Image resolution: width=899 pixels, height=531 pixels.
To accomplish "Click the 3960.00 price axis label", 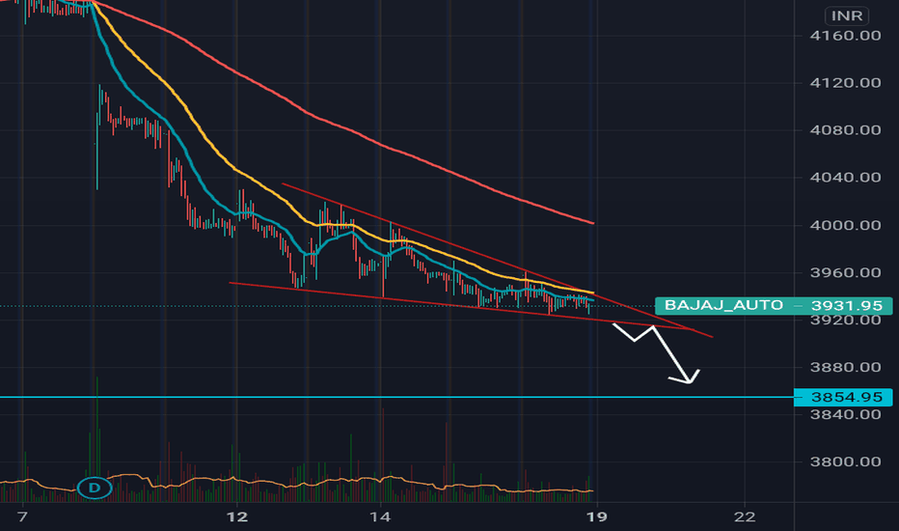I will tap(845, 272).
